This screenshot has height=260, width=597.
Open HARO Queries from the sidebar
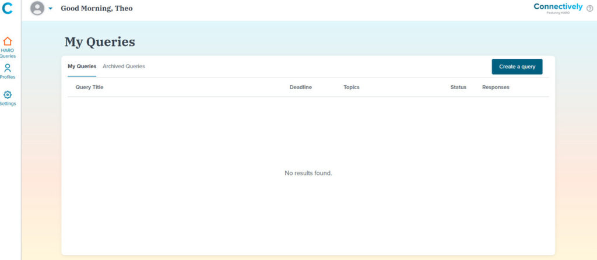(8, 47)
